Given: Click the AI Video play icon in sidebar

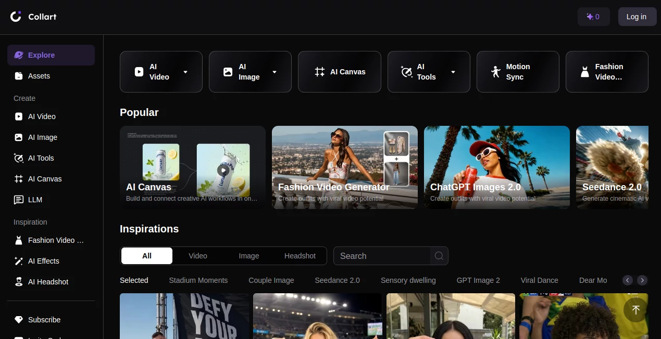Looking at the screenshot, I should click(x=19, y=116).
